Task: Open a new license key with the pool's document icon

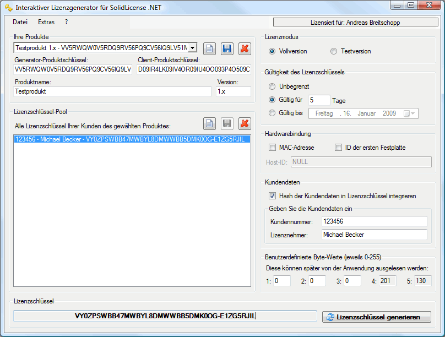Action: click(209, 123)
